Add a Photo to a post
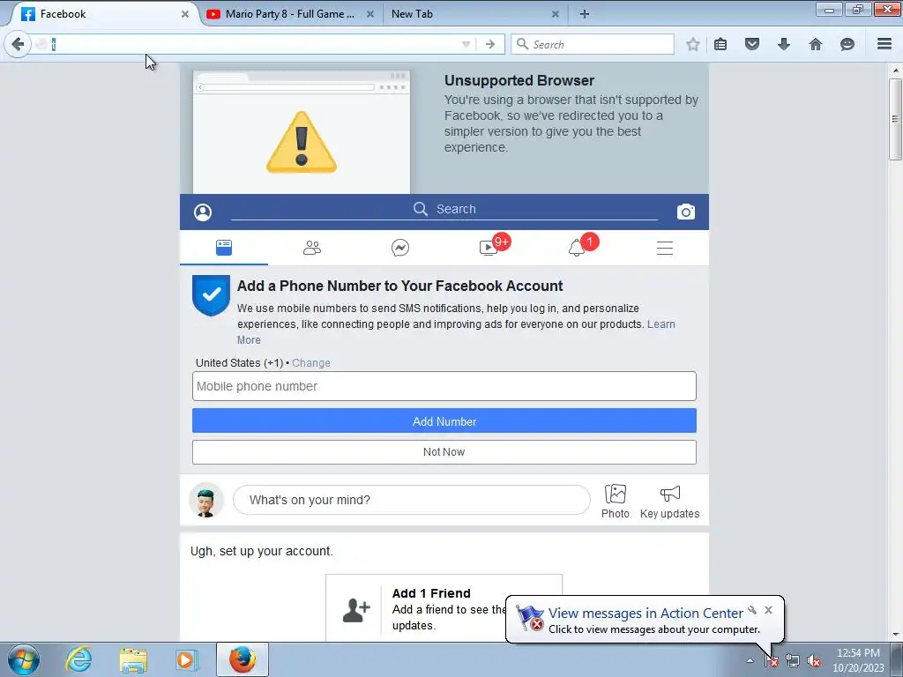 [615, 501]
